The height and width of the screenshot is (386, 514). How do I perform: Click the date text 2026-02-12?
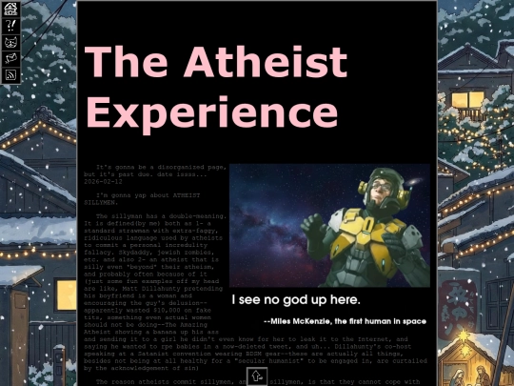[x=103, y=181]
